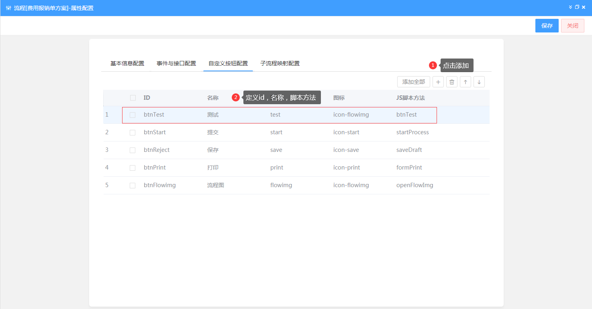The width and height of the screenshot is (592, 309).
Task: Switch to 事件与接口配置 tab
Action: click(x=176, y=63)
